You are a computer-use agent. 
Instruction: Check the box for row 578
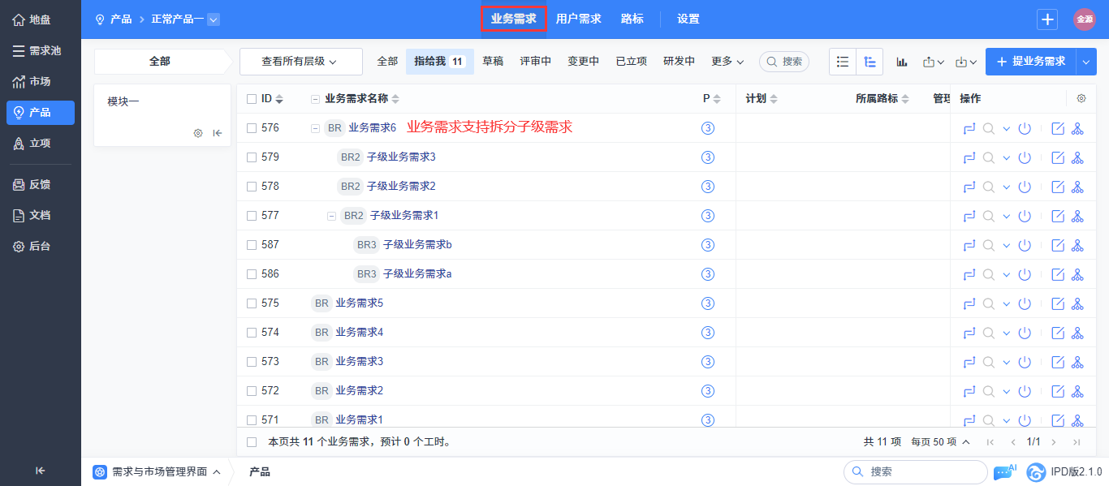pos(252,187)
